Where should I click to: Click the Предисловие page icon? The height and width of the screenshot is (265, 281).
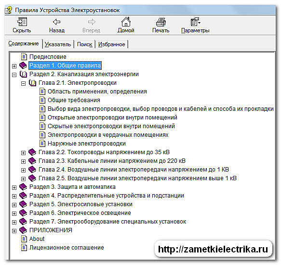pyautogui.click(x=24, y=57)
